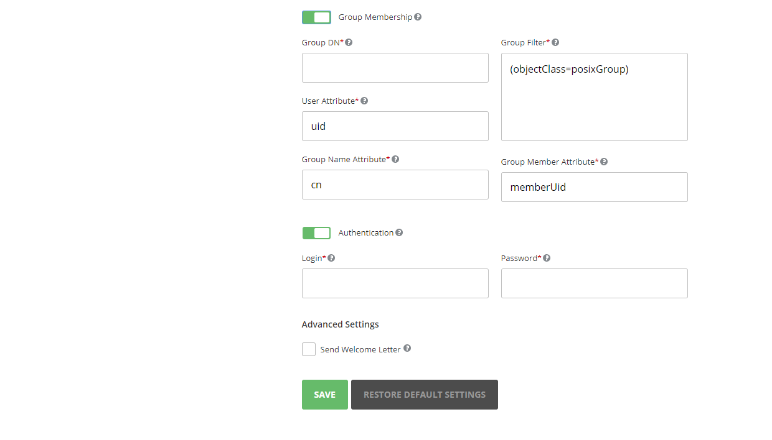Focus the Password input field
This screenshot has width=772, height=440.
tap(594, 283)
